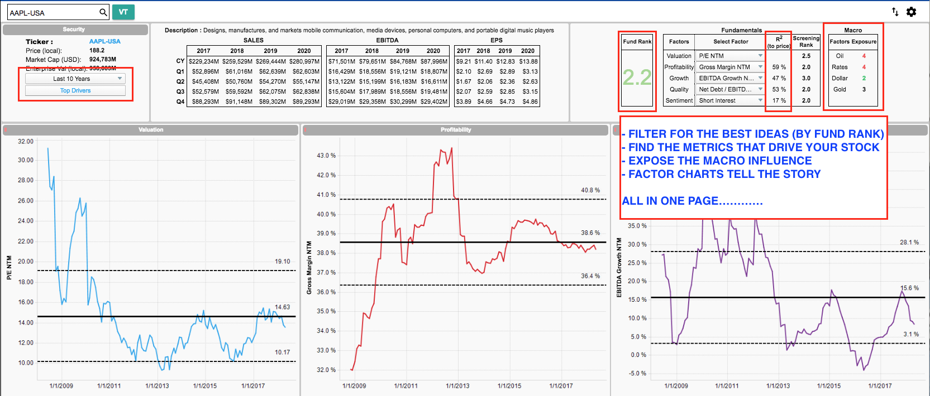This screenshot has height=396, width=930.
Task: Expand the Net Debt / EBITD quality dropdown
Action: [x=730, y=89]
